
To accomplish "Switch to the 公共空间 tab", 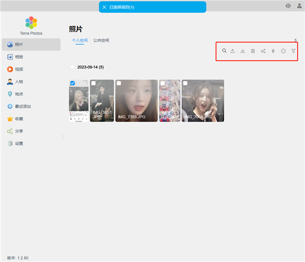I will click(101, 41).
